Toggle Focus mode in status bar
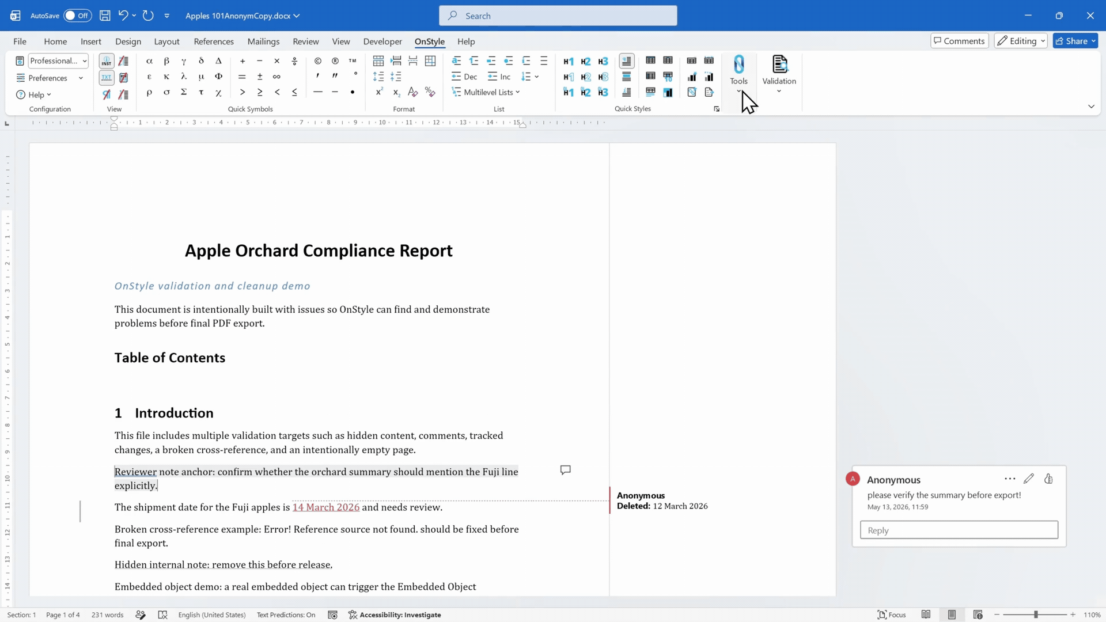 pos(891,615)
